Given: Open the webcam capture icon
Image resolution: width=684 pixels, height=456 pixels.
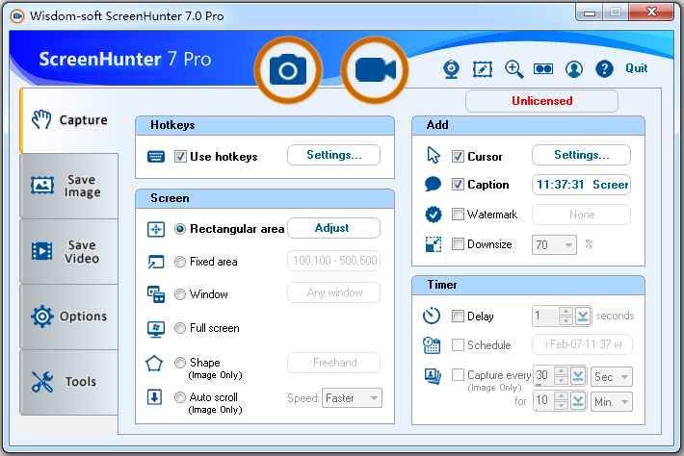Looking at the screenshot, I should point(451,69).
